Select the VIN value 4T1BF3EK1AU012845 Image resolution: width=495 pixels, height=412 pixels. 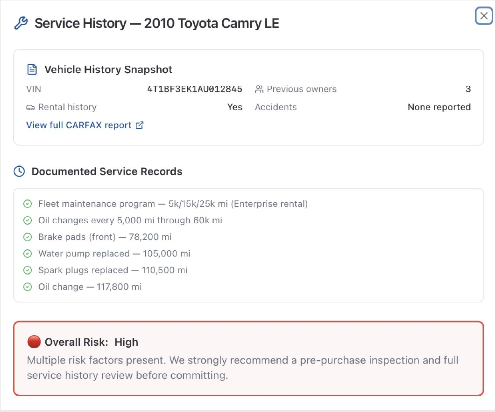pos(195,89)
